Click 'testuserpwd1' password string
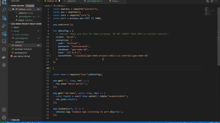 (80, 46)
